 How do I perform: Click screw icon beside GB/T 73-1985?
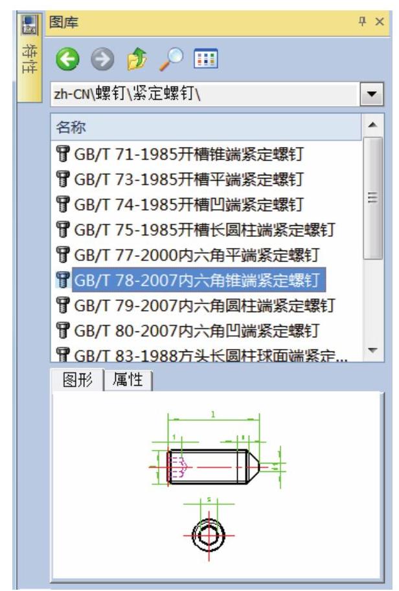63,179
